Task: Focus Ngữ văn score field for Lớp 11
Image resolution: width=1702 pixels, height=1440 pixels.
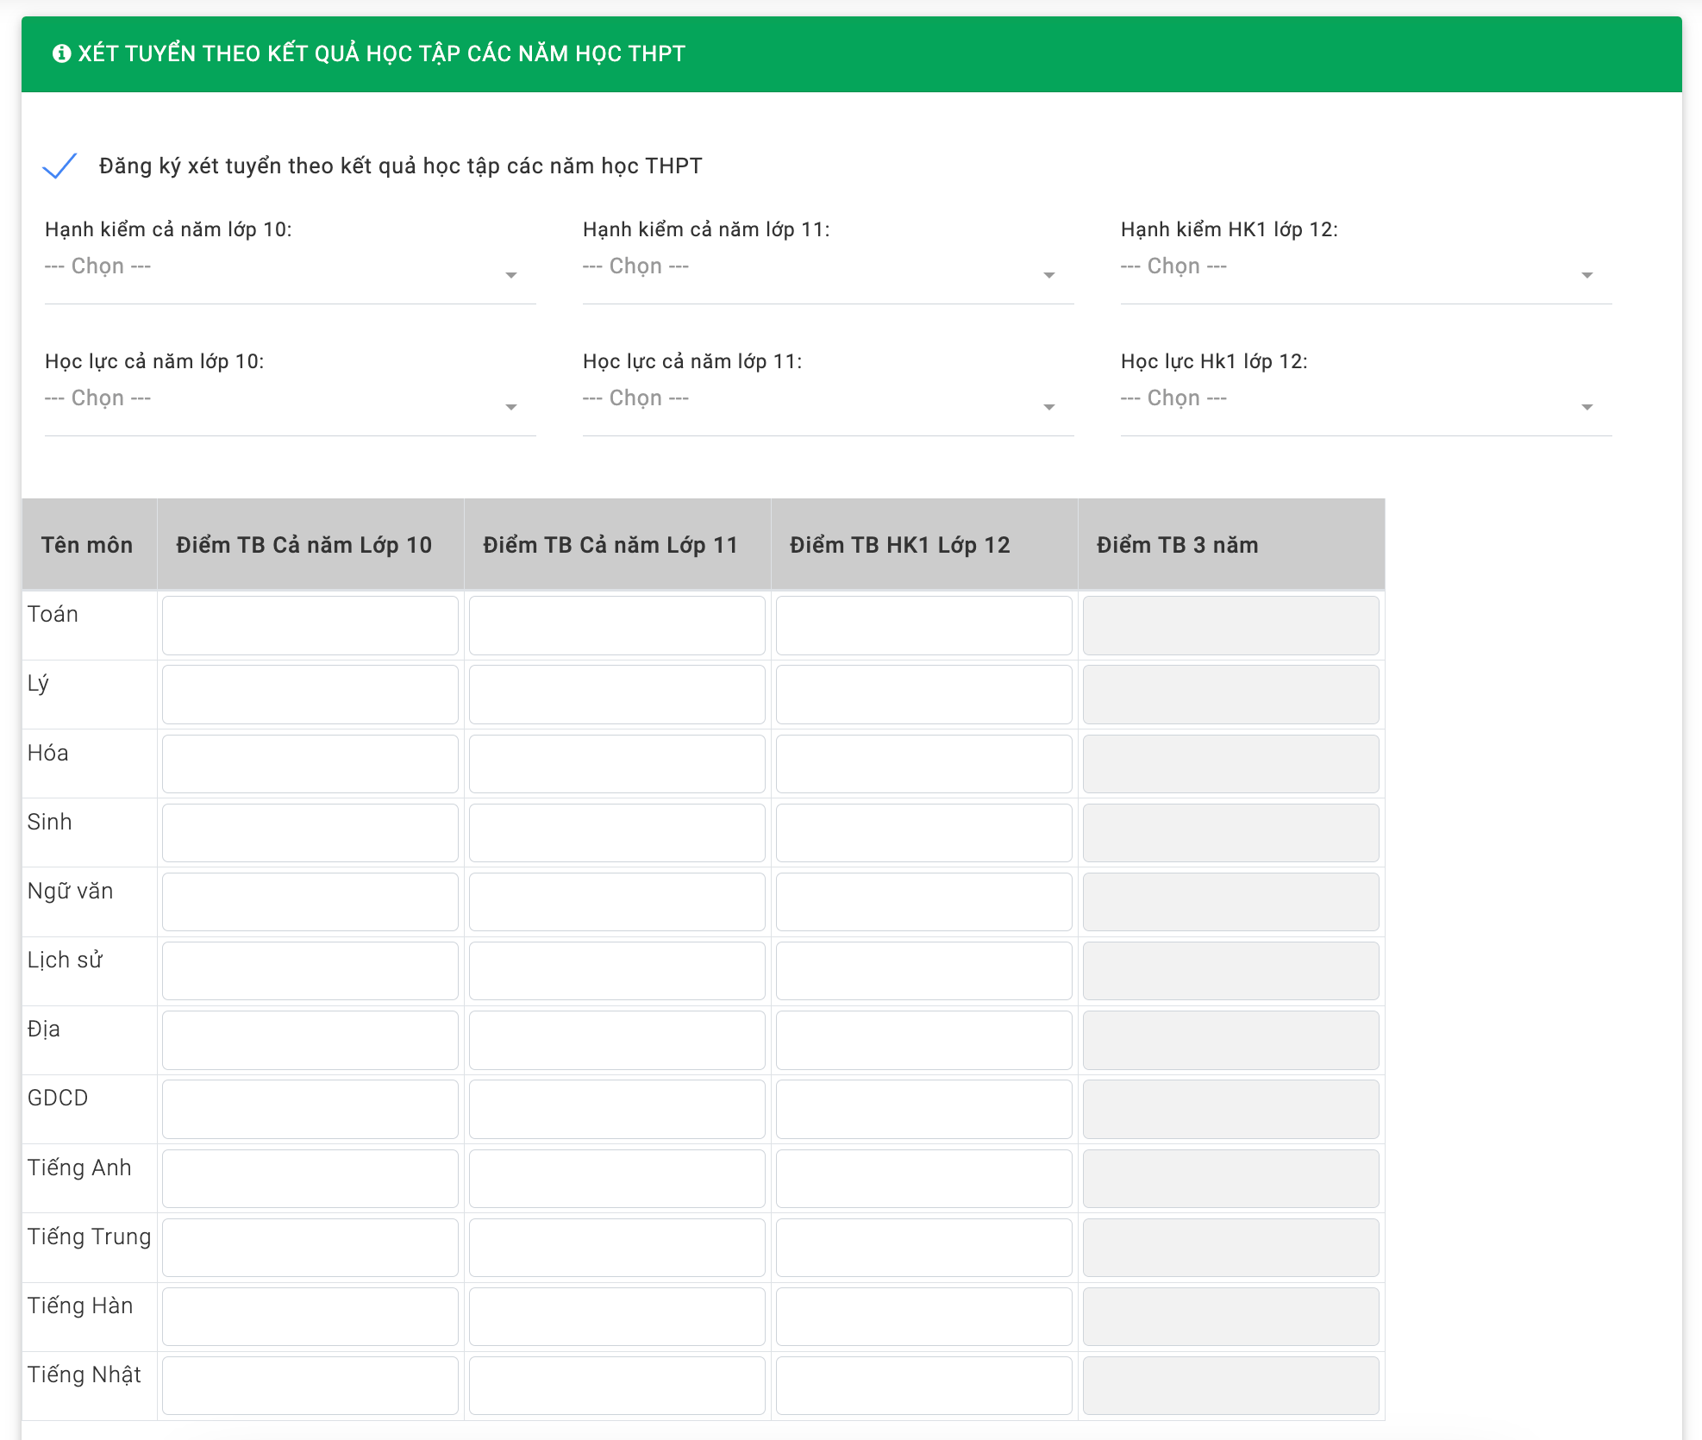Action: click(617, 902)
